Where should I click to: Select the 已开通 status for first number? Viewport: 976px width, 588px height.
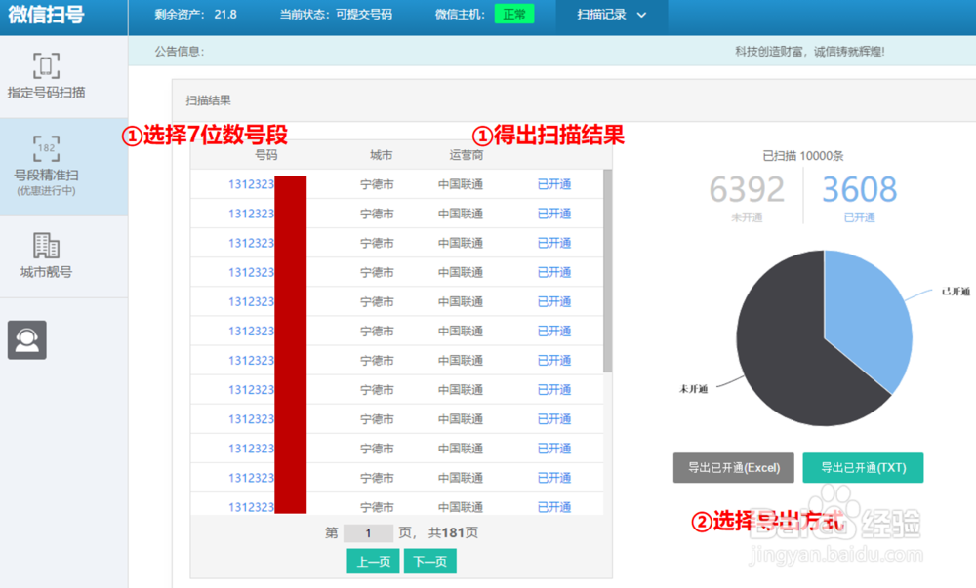pyautogui.click(x=554, y=181)
